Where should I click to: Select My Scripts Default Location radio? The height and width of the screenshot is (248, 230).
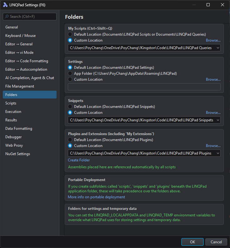(70, 34)
